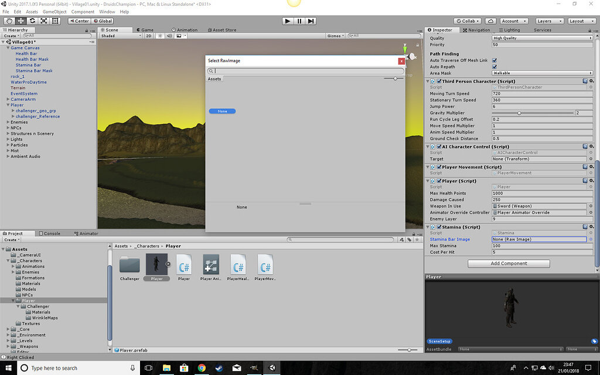Select the Hand pan tool

click(x=9, y=21)
